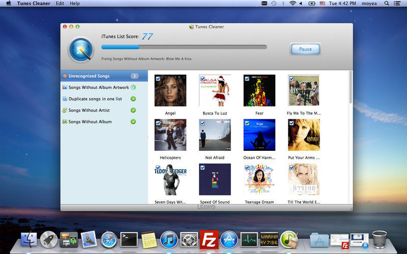This screenshot has width=407, height=254.
Task: Click the iTunes List Score value 77
Action: click(x=148, y=36)
